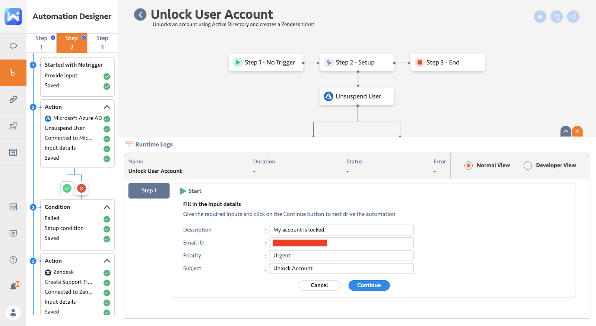Open notifications bell with 24 badge
596x326 pixels.
tap(14, 286)
